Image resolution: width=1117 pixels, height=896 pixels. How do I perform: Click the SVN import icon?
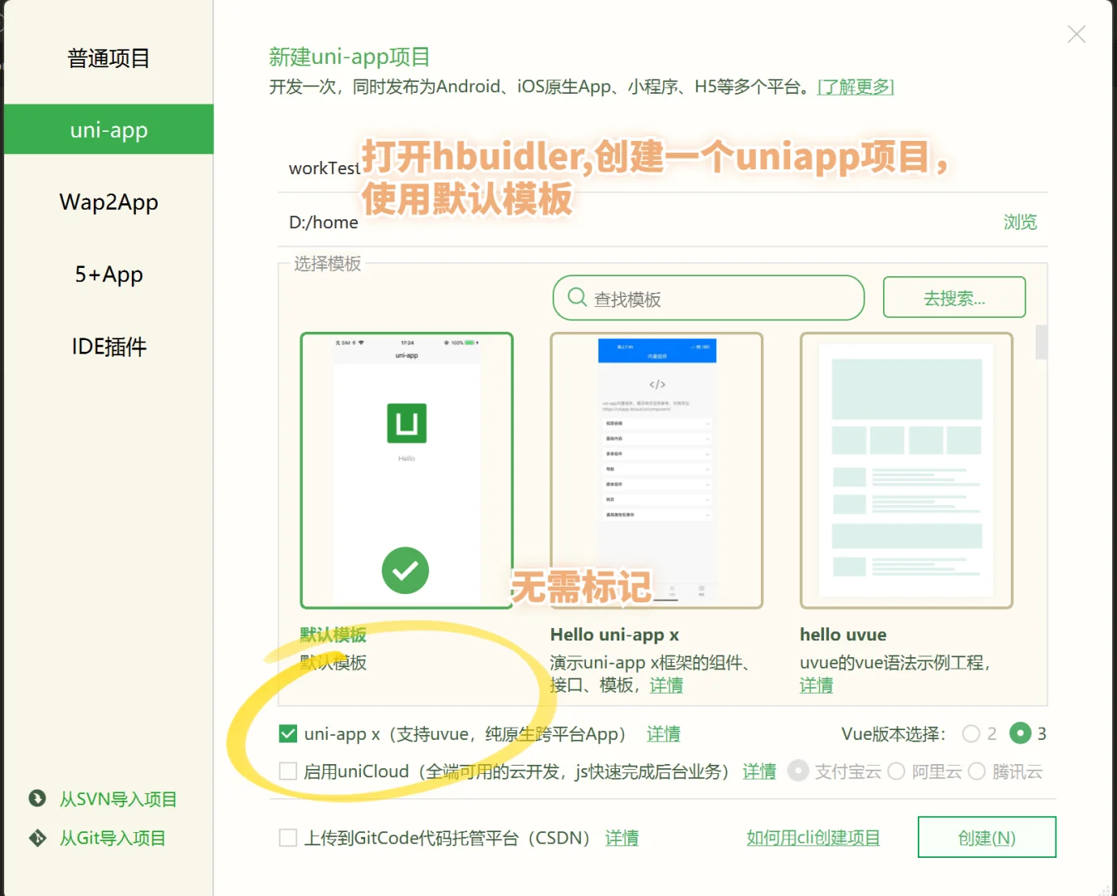tap(37, 799)
